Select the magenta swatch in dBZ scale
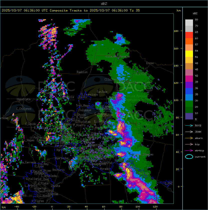The width and height of the screenshot is (208, 210). click(189, 79)
